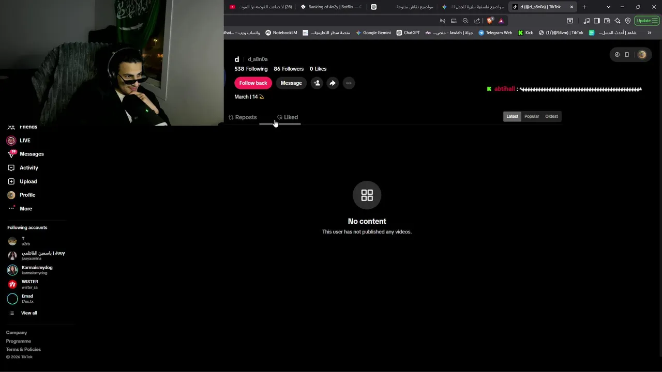
Task: Open Messages icon with notification badge
Action: click(11, 154)
